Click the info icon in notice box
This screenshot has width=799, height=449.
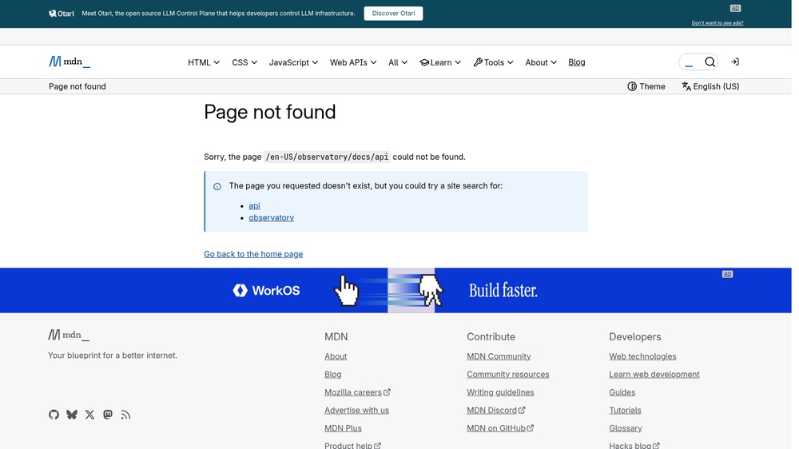(217, 186)
